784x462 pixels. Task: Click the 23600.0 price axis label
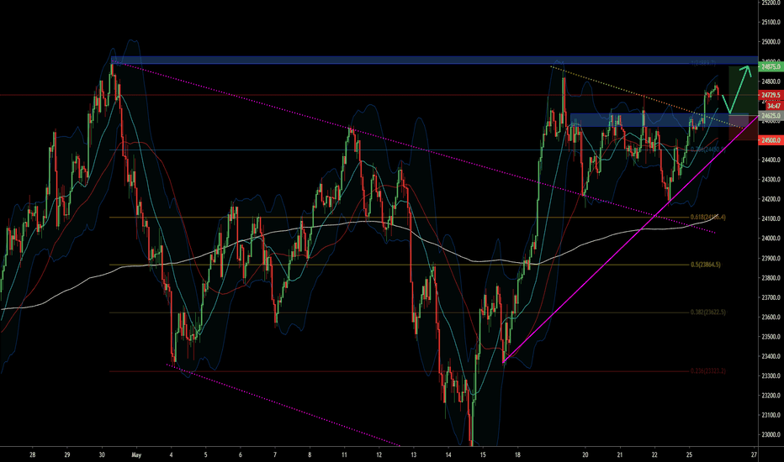[771, 318]
